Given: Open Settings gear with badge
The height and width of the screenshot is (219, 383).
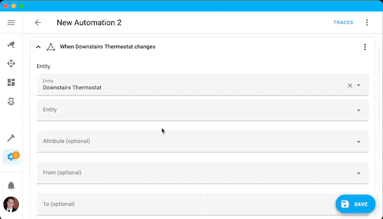Looking at the screenshot, I should pos(11,157).
